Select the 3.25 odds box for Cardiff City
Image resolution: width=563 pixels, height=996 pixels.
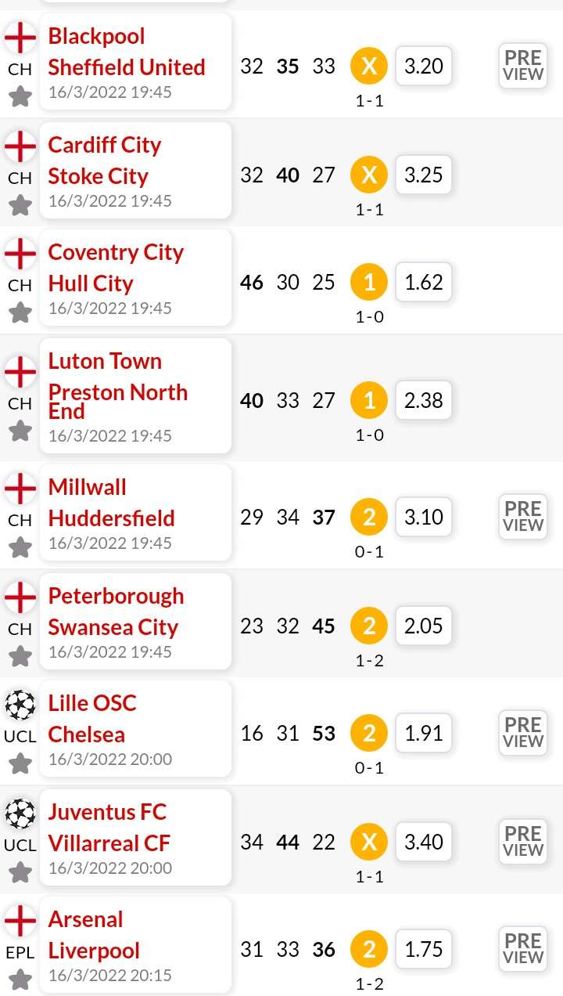tap(424, 175)
